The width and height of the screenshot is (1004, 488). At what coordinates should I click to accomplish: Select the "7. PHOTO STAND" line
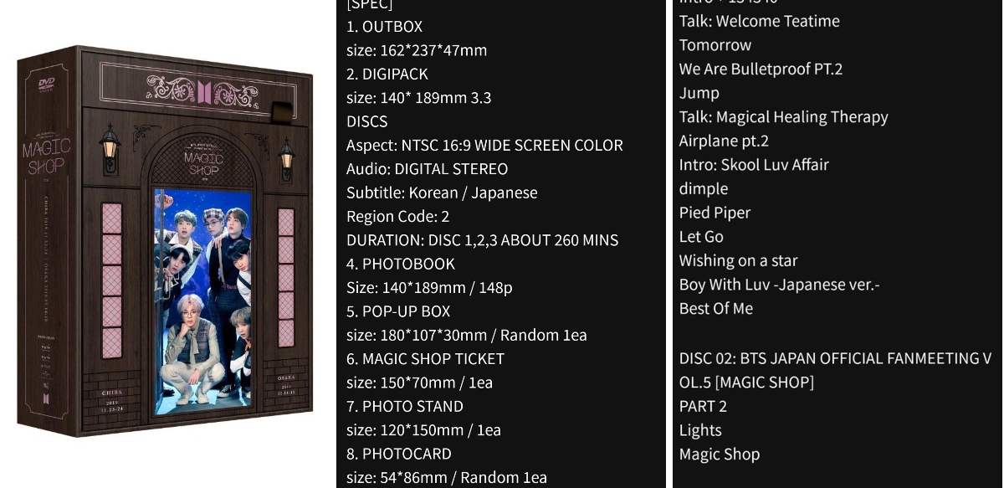click(405, 406)
